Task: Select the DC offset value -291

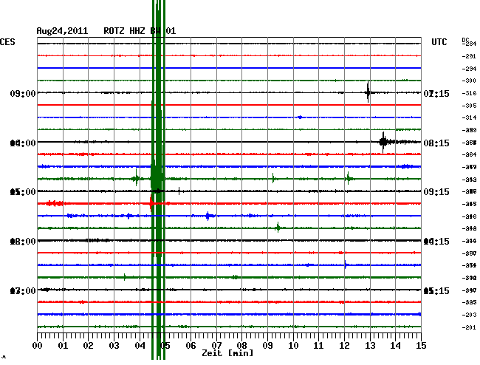Action: (469, 56)
